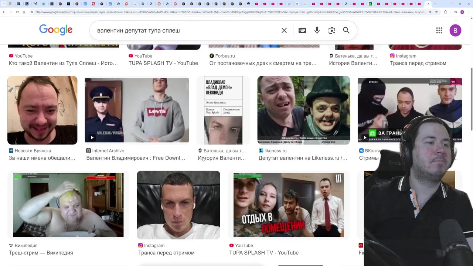Open the browser home page icon
This screenshot has height=266, width=473.
pos(24,12)
